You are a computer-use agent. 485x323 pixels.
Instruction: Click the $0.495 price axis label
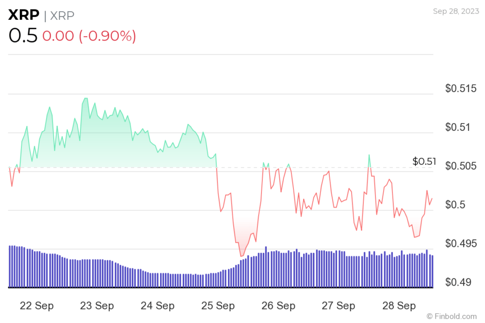click(x=461, y=244)
